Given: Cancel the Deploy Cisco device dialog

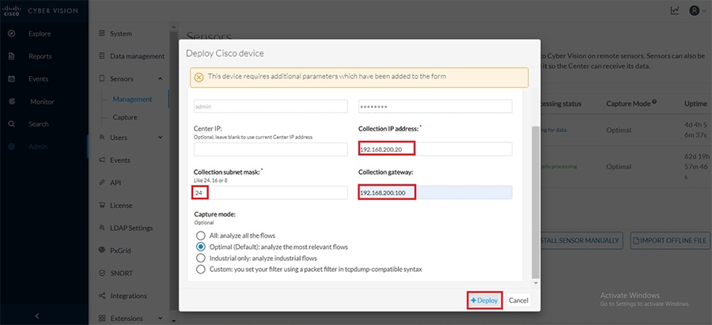Looking at the screenshot, I should tap(518, 300).
